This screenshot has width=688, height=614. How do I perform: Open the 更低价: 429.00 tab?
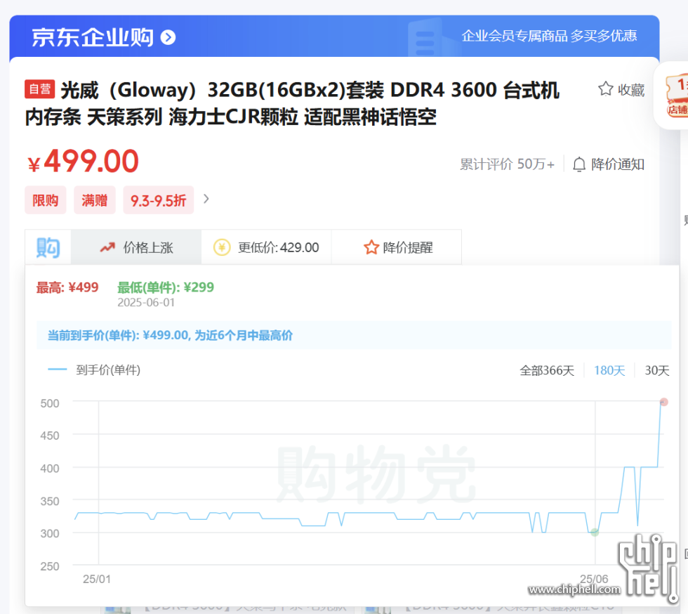[x=266, y=247]
